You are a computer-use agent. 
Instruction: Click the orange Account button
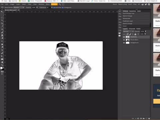54,4
